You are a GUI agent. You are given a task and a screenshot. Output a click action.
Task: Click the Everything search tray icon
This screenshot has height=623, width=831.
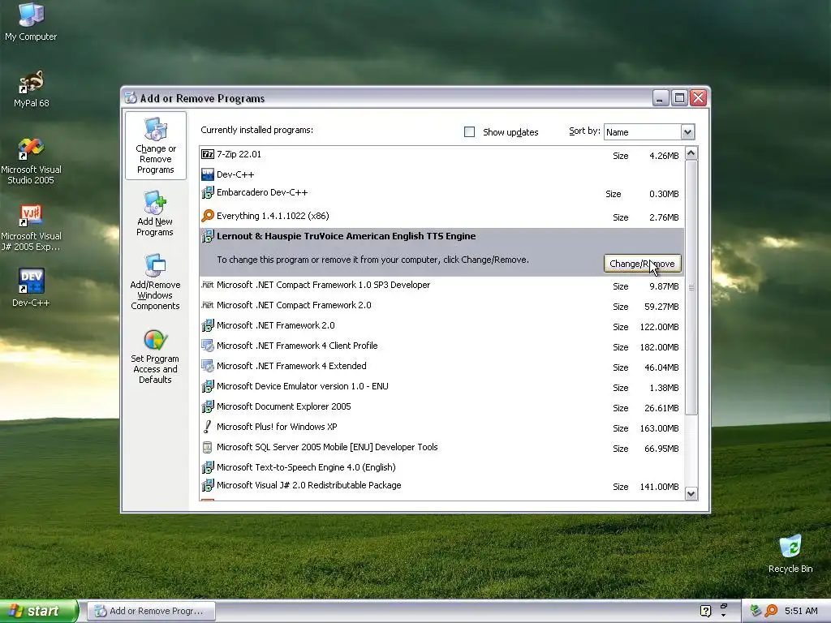(772, 611)
